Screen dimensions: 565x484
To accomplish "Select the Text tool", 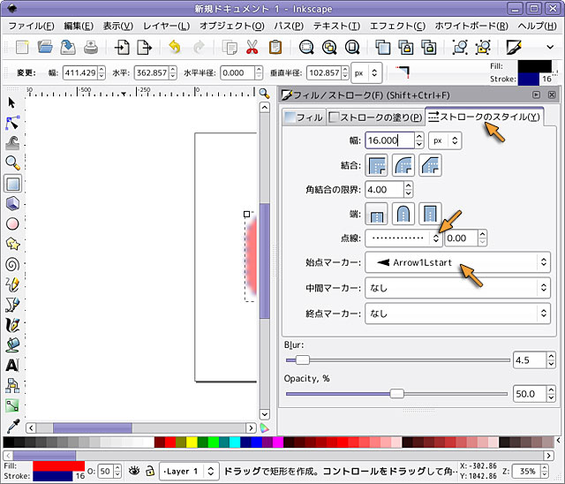I will [x=12, y=365].
